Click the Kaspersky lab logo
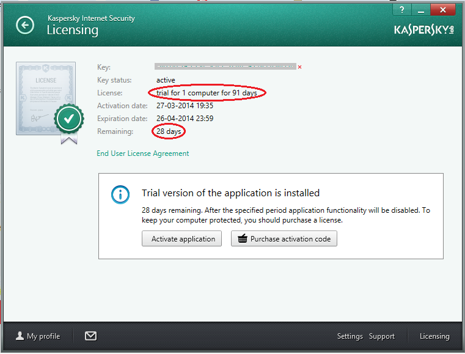The image size is (465, 354). coord(424,30)
